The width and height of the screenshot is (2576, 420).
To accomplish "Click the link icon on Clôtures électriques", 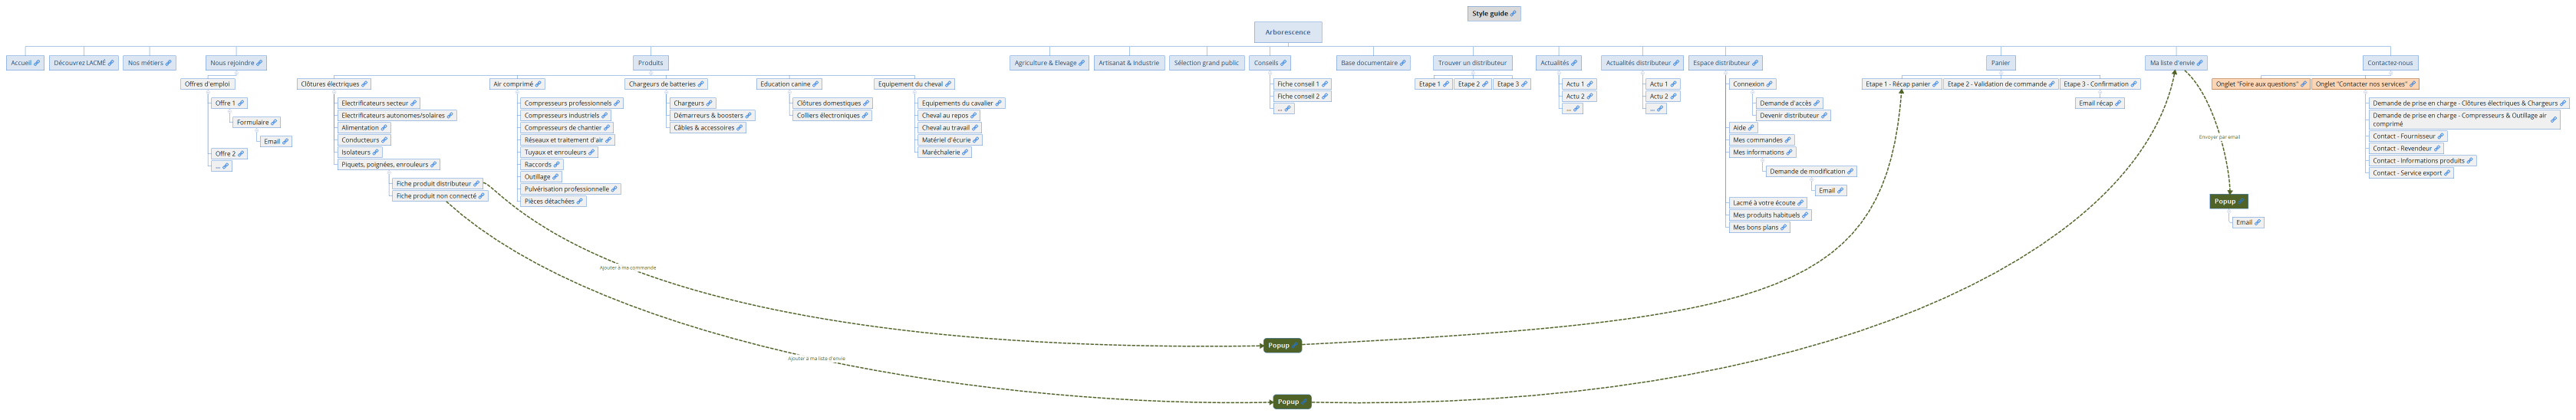I will (x=364, y=84).
